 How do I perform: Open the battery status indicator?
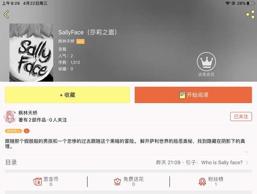251,3
